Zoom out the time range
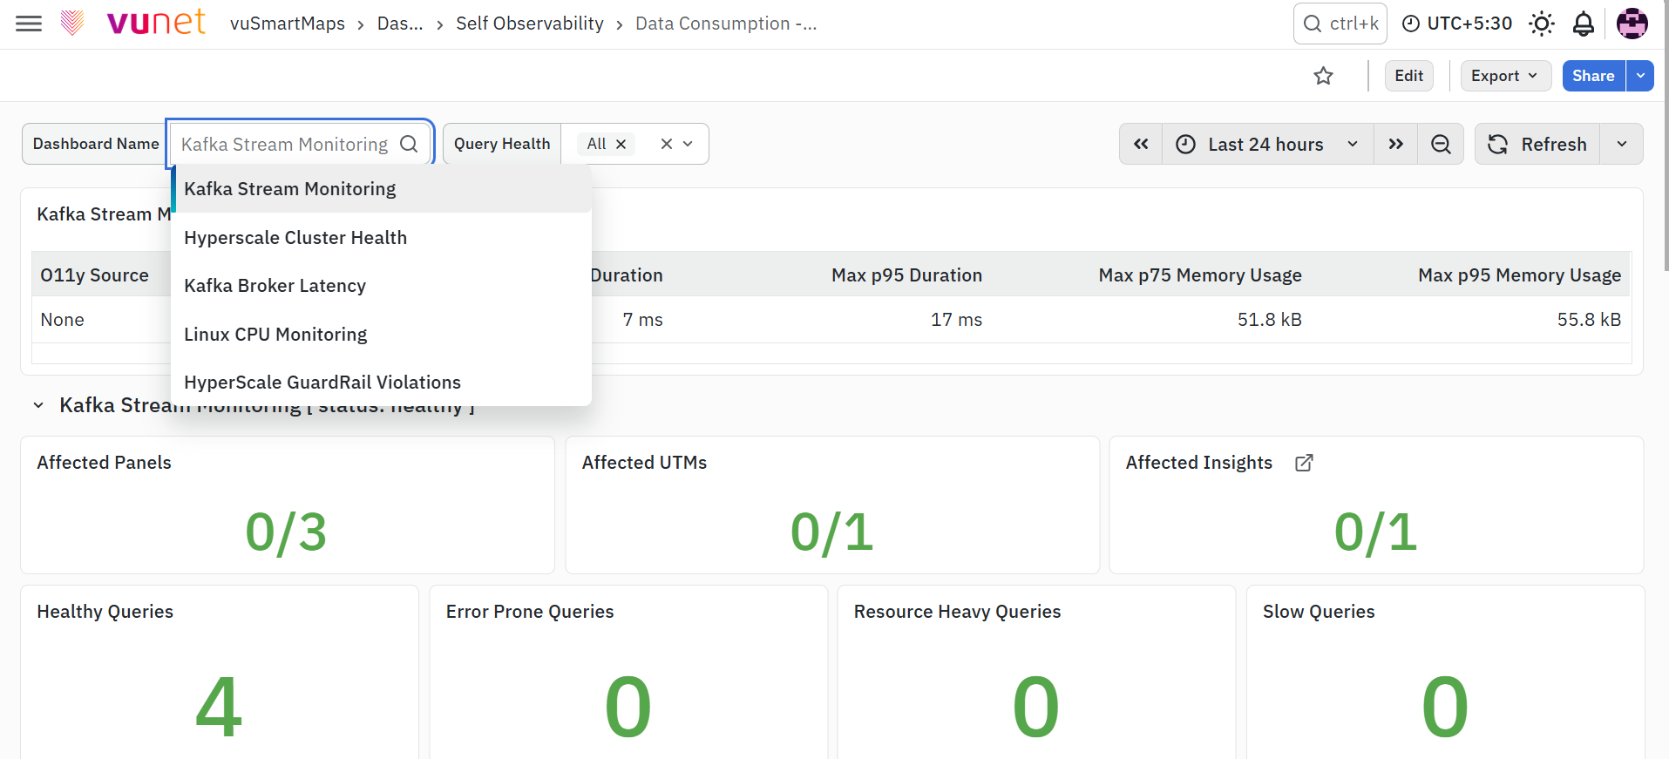1669x759 pixels. click(1441, 144)
